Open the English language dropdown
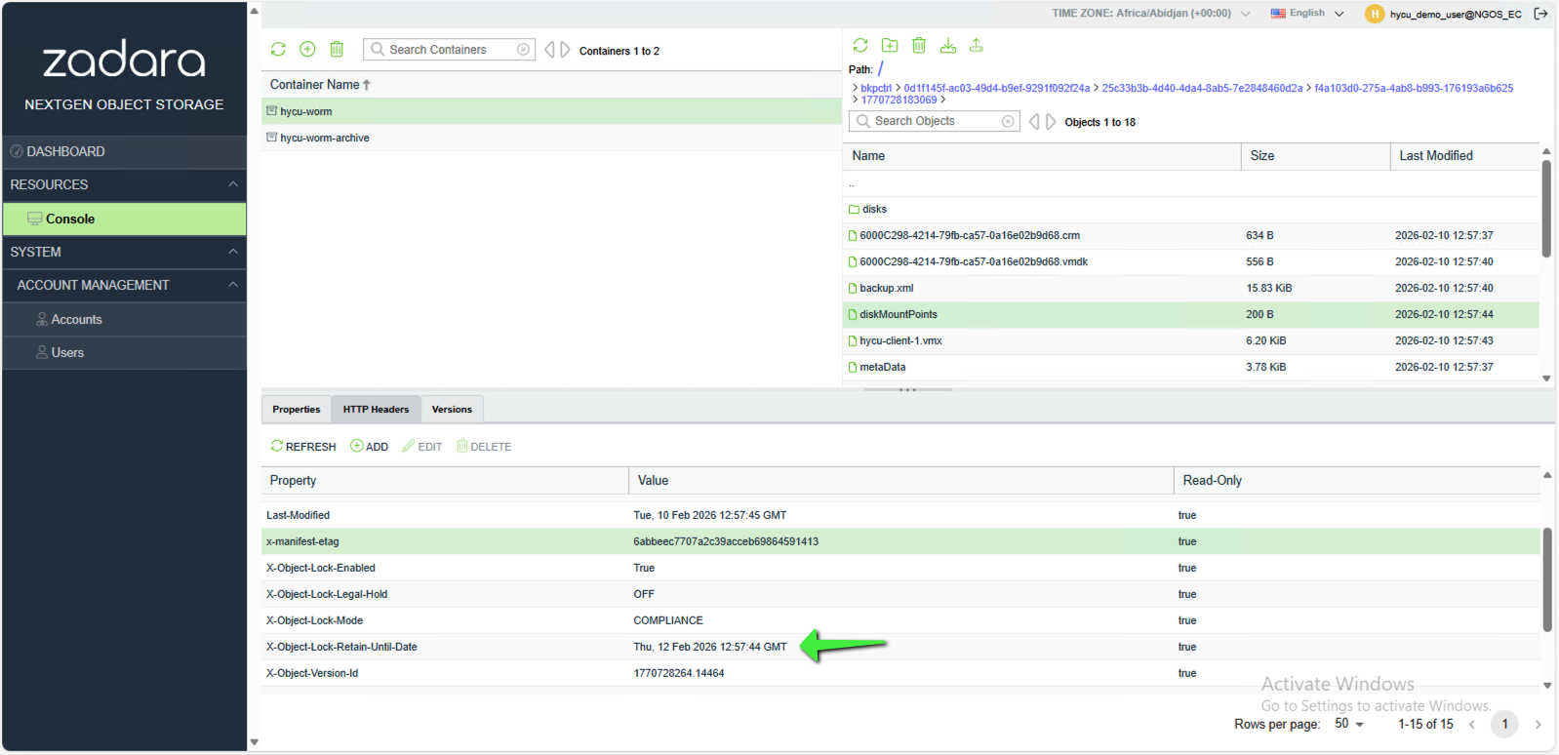Viewport: 1559px width, 755px height. (1307, 14)
